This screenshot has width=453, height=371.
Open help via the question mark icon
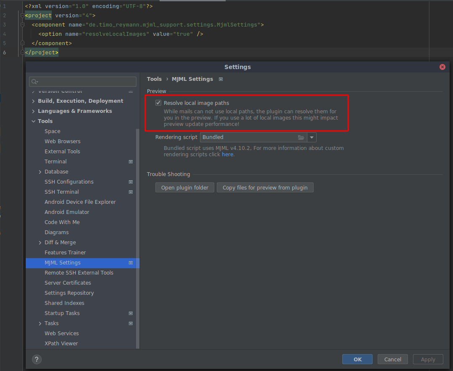click(x=37, y=359)
